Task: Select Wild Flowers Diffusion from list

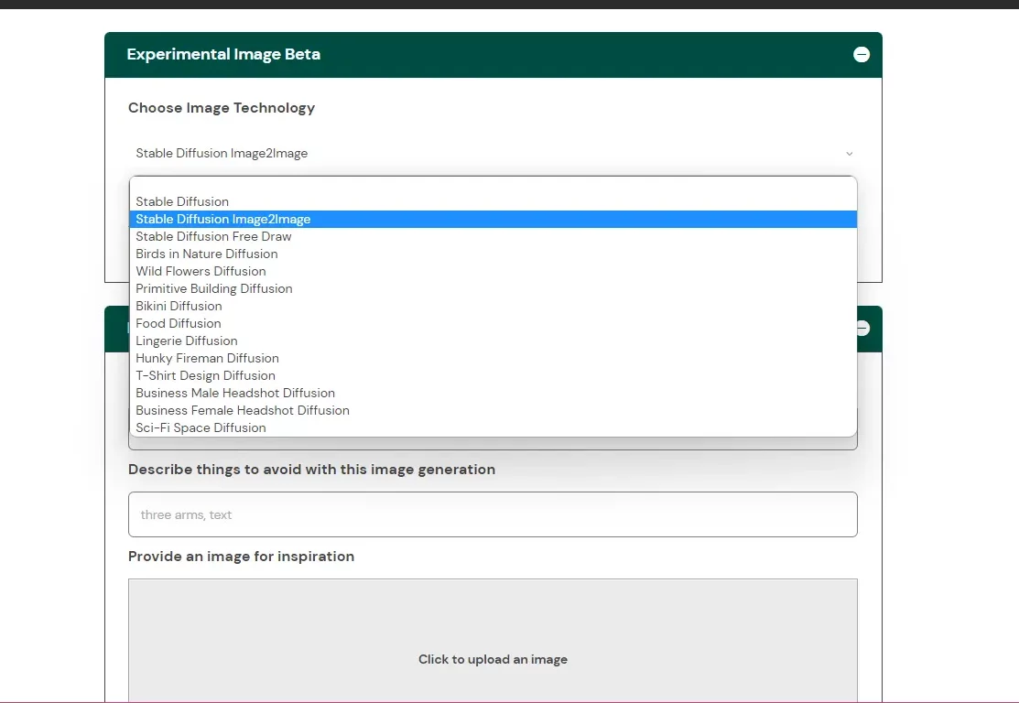Action: click(201, 271)
